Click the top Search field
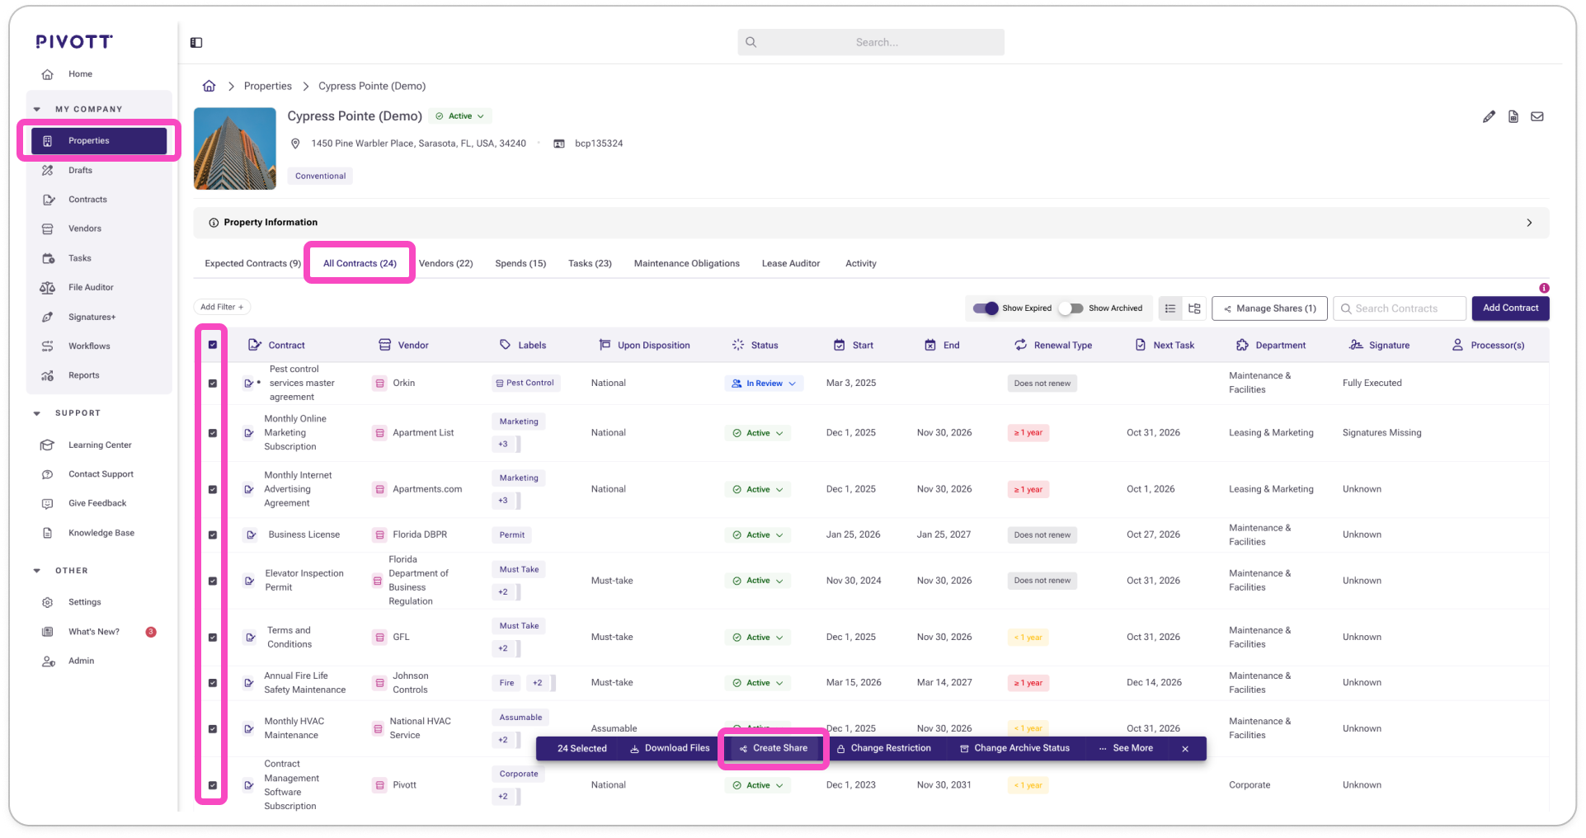This screenshot has height=838, width=1586. point(871,43)
